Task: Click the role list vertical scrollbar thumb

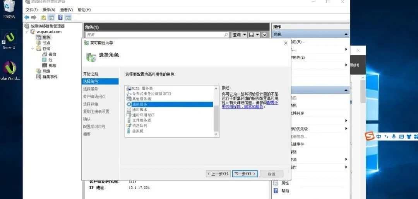Action: 216,118
